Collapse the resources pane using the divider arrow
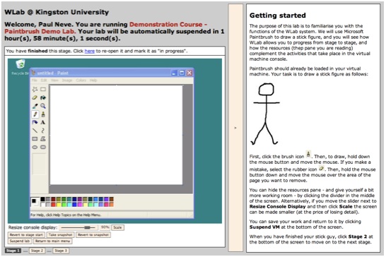The width and height of the screenshot is (386, 257). pyautogui.click(x=235, y=128)
